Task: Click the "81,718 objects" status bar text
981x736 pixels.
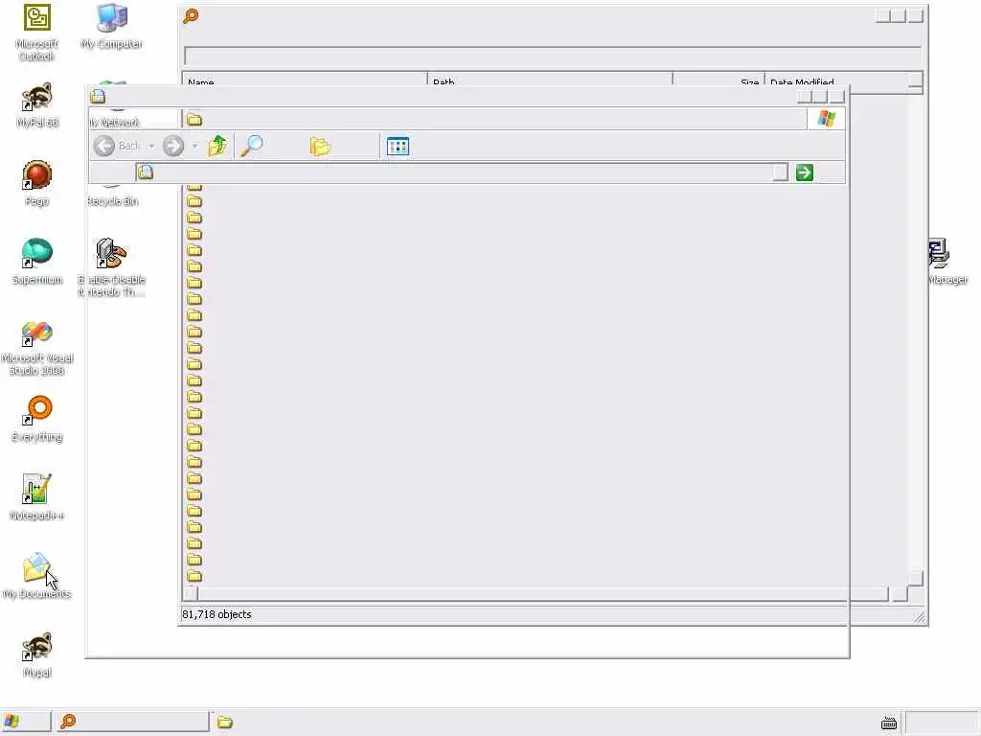Action: click(x=217, y=614)
